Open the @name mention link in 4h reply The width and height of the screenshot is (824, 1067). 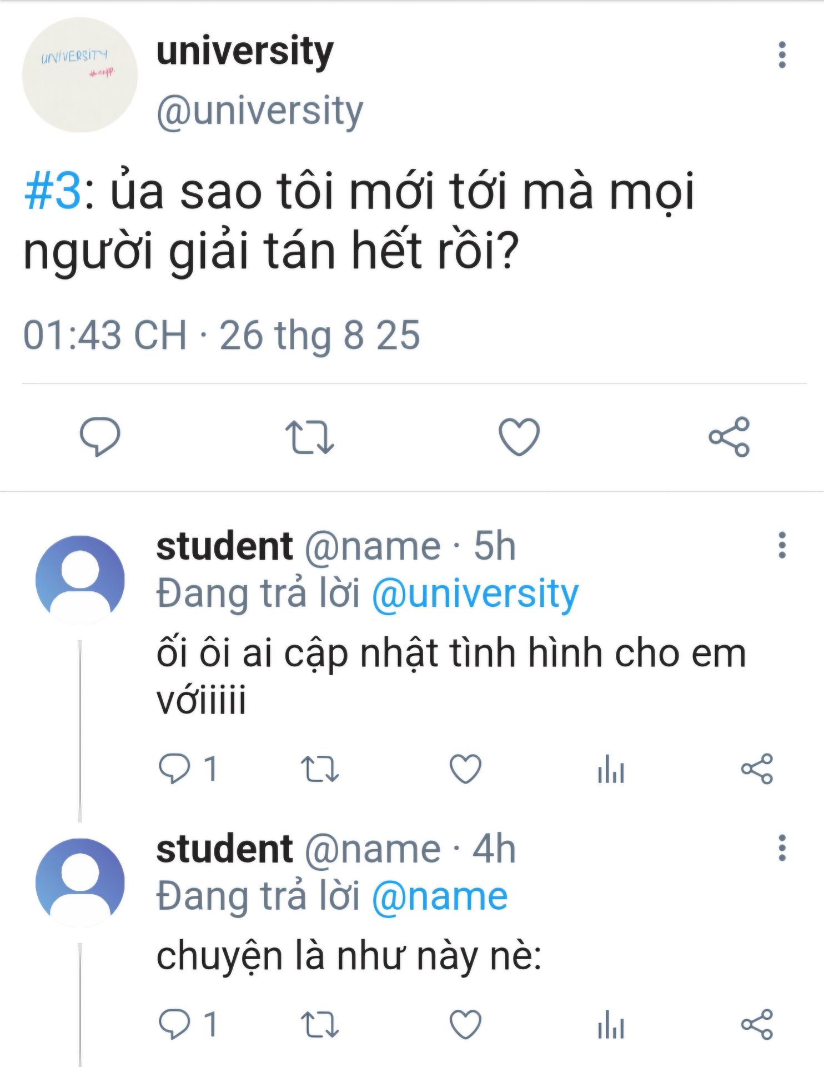(x=439, y=896)
